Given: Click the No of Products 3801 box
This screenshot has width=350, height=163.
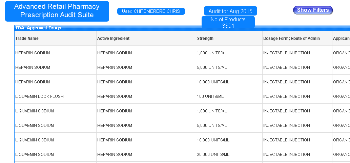Looking at the screenshot, I should [228, 23].
